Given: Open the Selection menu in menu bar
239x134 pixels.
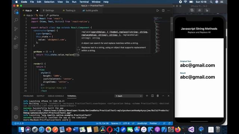Looking at the screenshot, I should coord(49,2).
